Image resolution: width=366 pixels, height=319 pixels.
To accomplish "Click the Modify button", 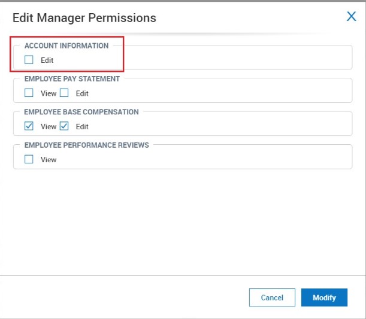I will (x=324, y=297).
